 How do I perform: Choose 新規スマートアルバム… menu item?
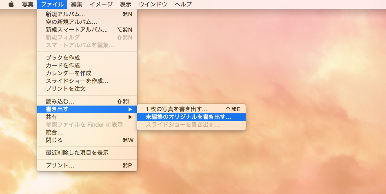pyautogui.click(x=87, y=30)
